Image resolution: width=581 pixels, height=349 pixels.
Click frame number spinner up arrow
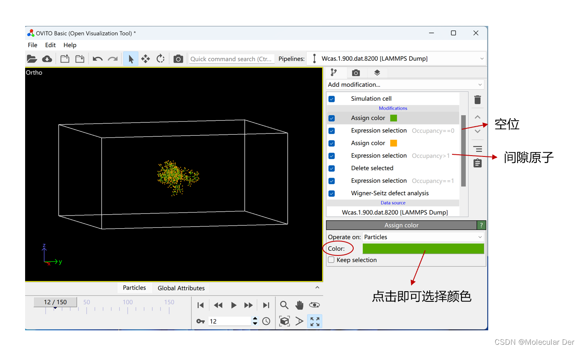[x=255, y=318]
